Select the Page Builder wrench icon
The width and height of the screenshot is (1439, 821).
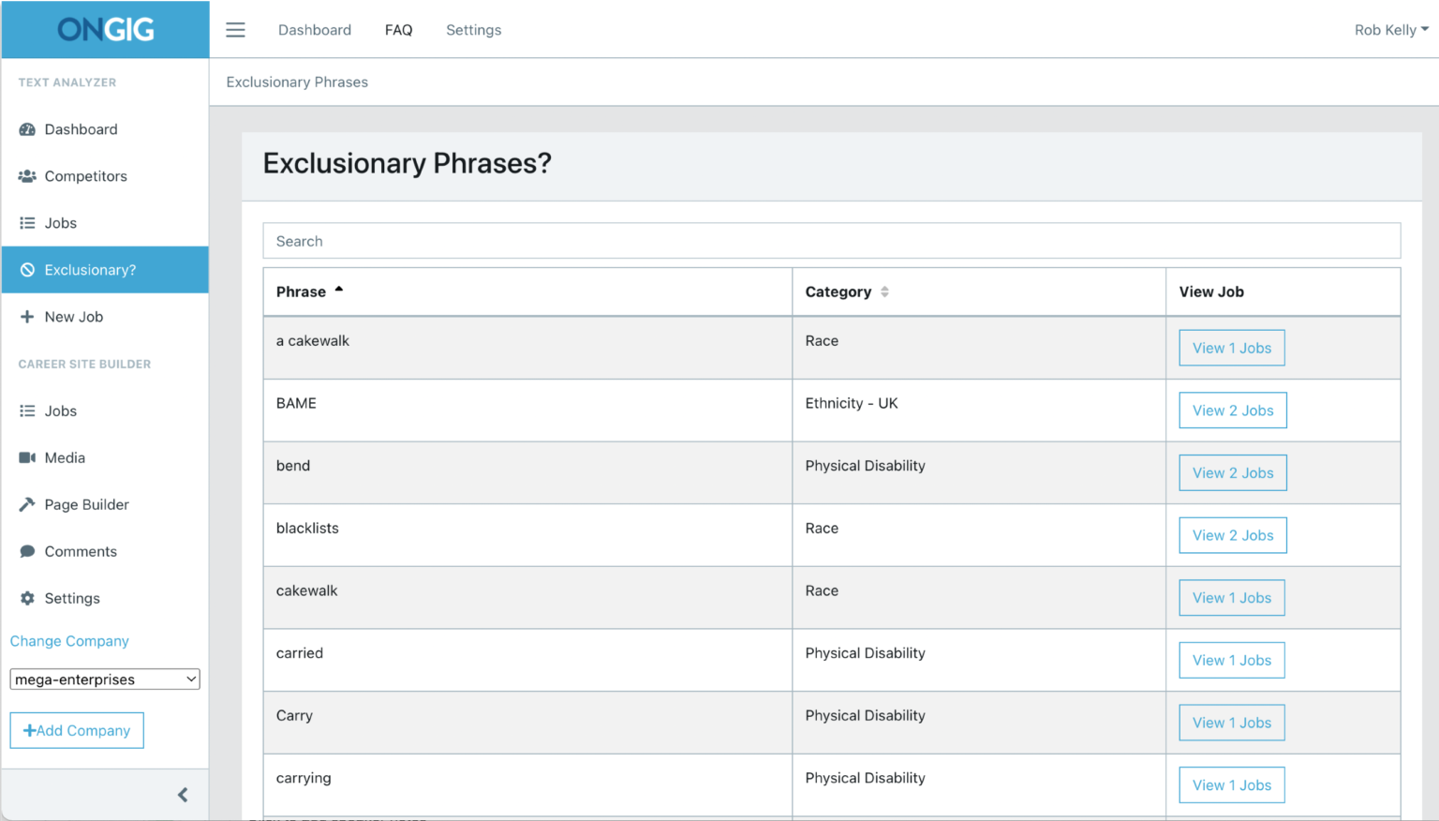pyautogui.click(x=27, y=504)
